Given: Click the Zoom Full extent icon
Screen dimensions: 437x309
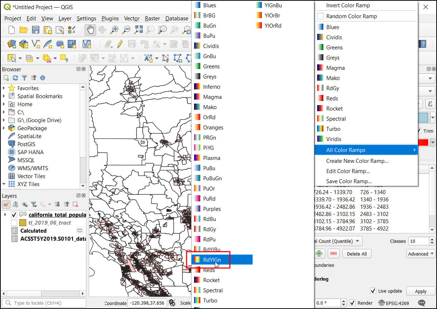Looking at the screenshot, I should pos(139,30).
